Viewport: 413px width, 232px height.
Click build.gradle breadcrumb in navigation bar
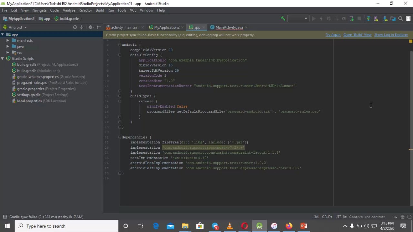coord(66,19)
